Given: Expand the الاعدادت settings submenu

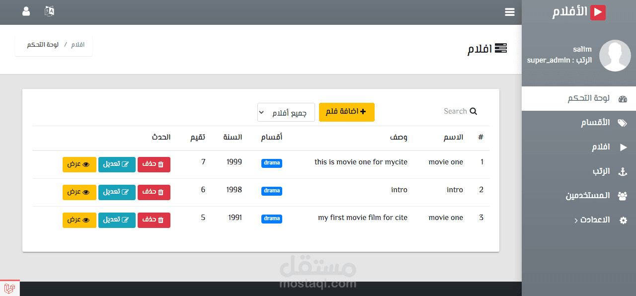Looking at the screenshot, I should point(596,220).
